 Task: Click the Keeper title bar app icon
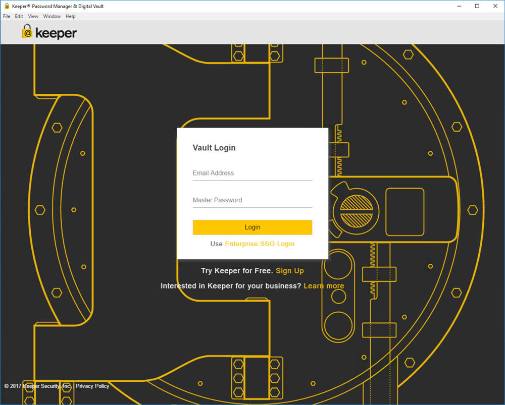coord(7,6)
